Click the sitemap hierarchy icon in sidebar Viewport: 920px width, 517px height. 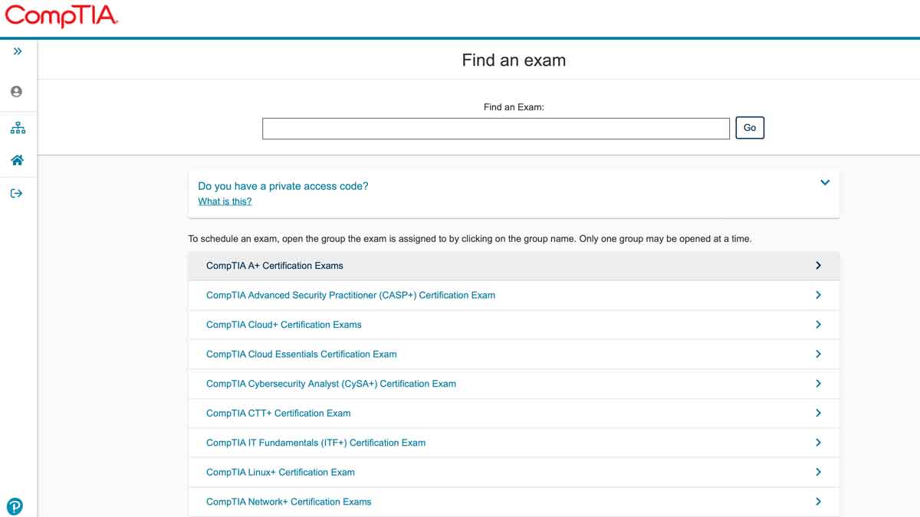pyautogui.click(x=17, y=127)
